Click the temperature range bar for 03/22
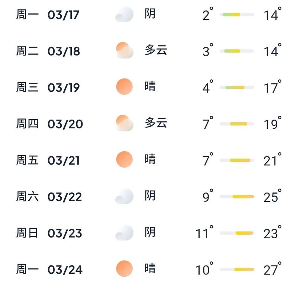Viewport: 297px width, 286px height. tap(237, 197)
